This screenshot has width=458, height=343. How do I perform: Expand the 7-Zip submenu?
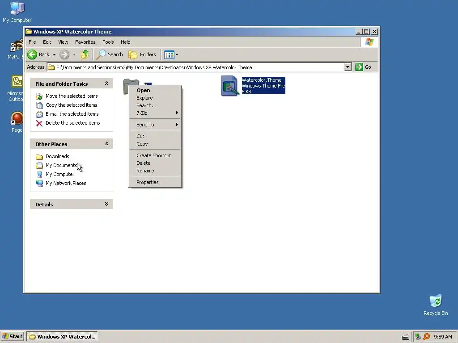[155, 113]
